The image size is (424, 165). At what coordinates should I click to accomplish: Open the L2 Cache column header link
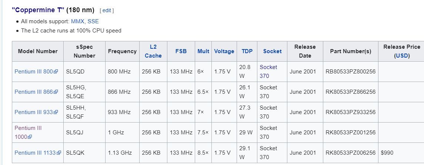point(153,51)
